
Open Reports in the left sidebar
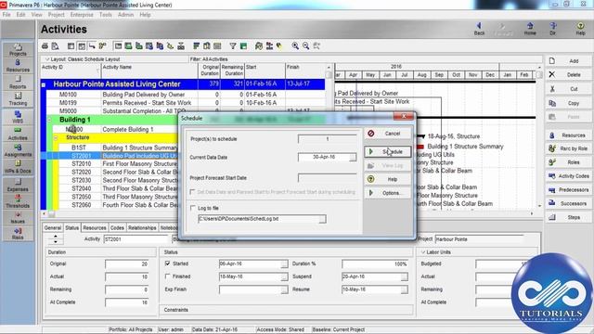click(x=18, y=83)
